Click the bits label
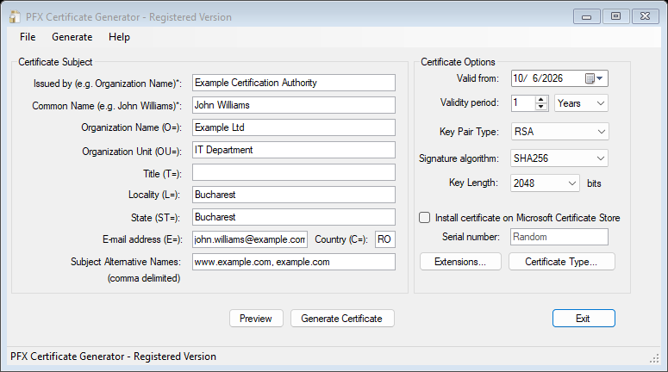668x372 pixels. coord(594,183)
